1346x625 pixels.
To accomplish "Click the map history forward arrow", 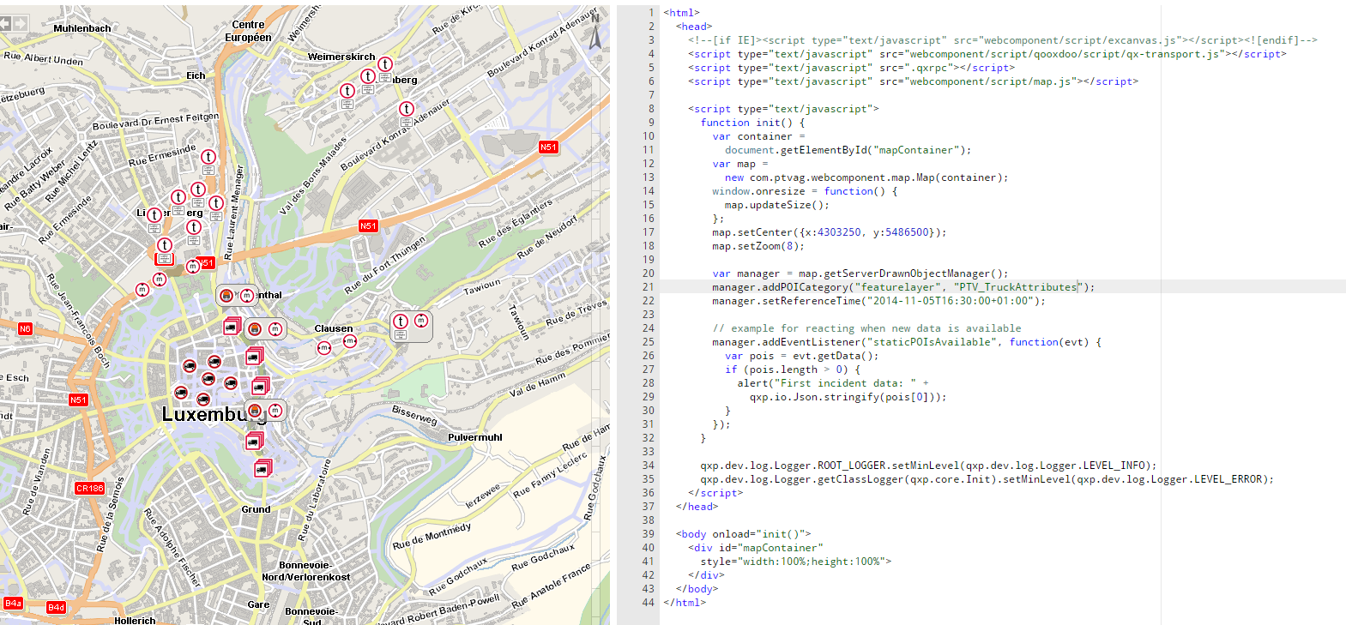I will [20, 24].
